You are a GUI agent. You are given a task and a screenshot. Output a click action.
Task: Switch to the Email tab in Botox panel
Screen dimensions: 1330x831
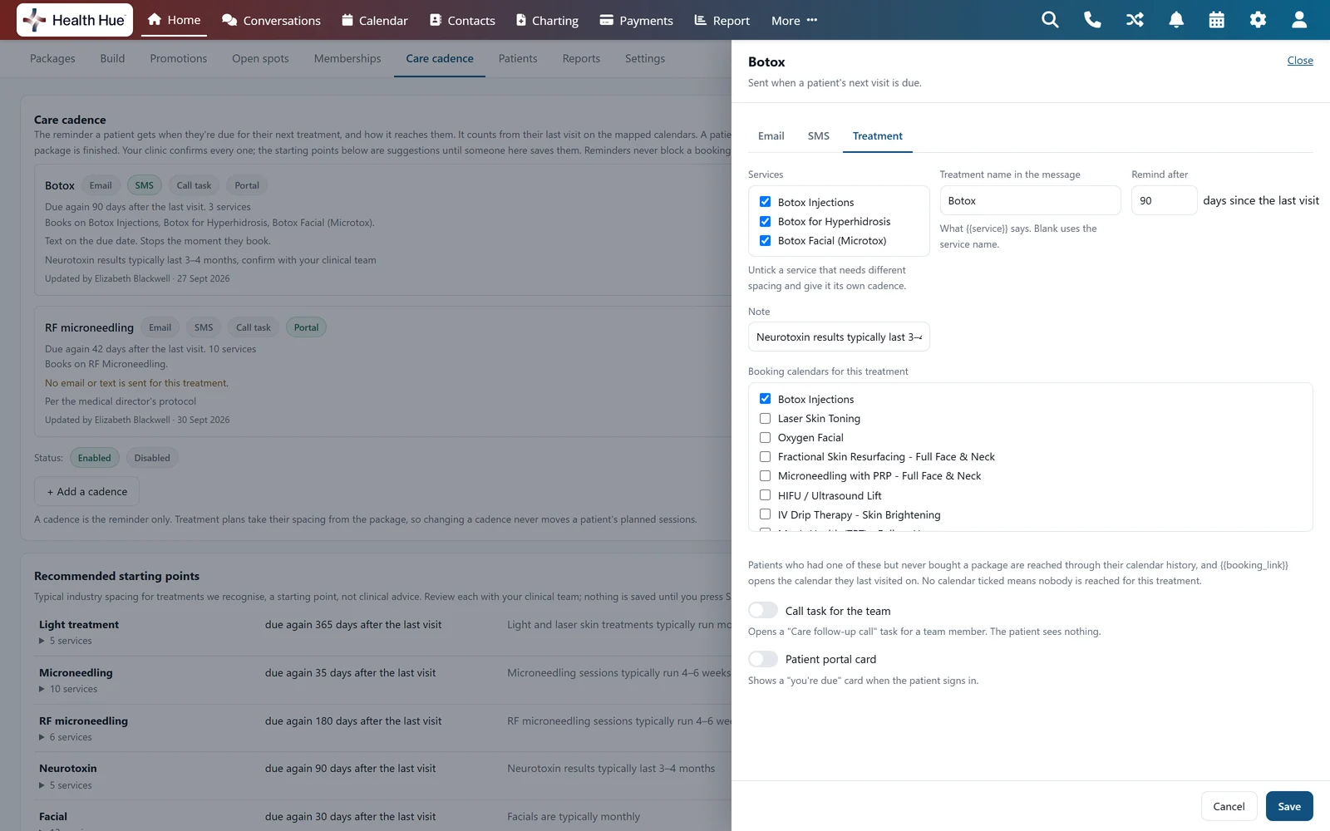pyautogui.click(x=771, y=136)
